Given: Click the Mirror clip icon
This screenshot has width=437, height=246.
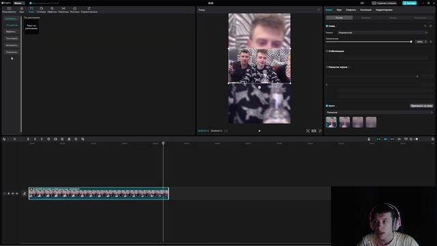Looking at the screenshot, I should [69, 139].
